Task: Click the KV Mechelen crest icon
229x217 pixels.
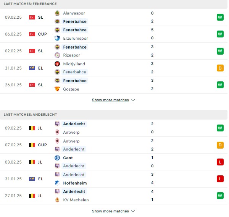Action: tap(57, 200)
